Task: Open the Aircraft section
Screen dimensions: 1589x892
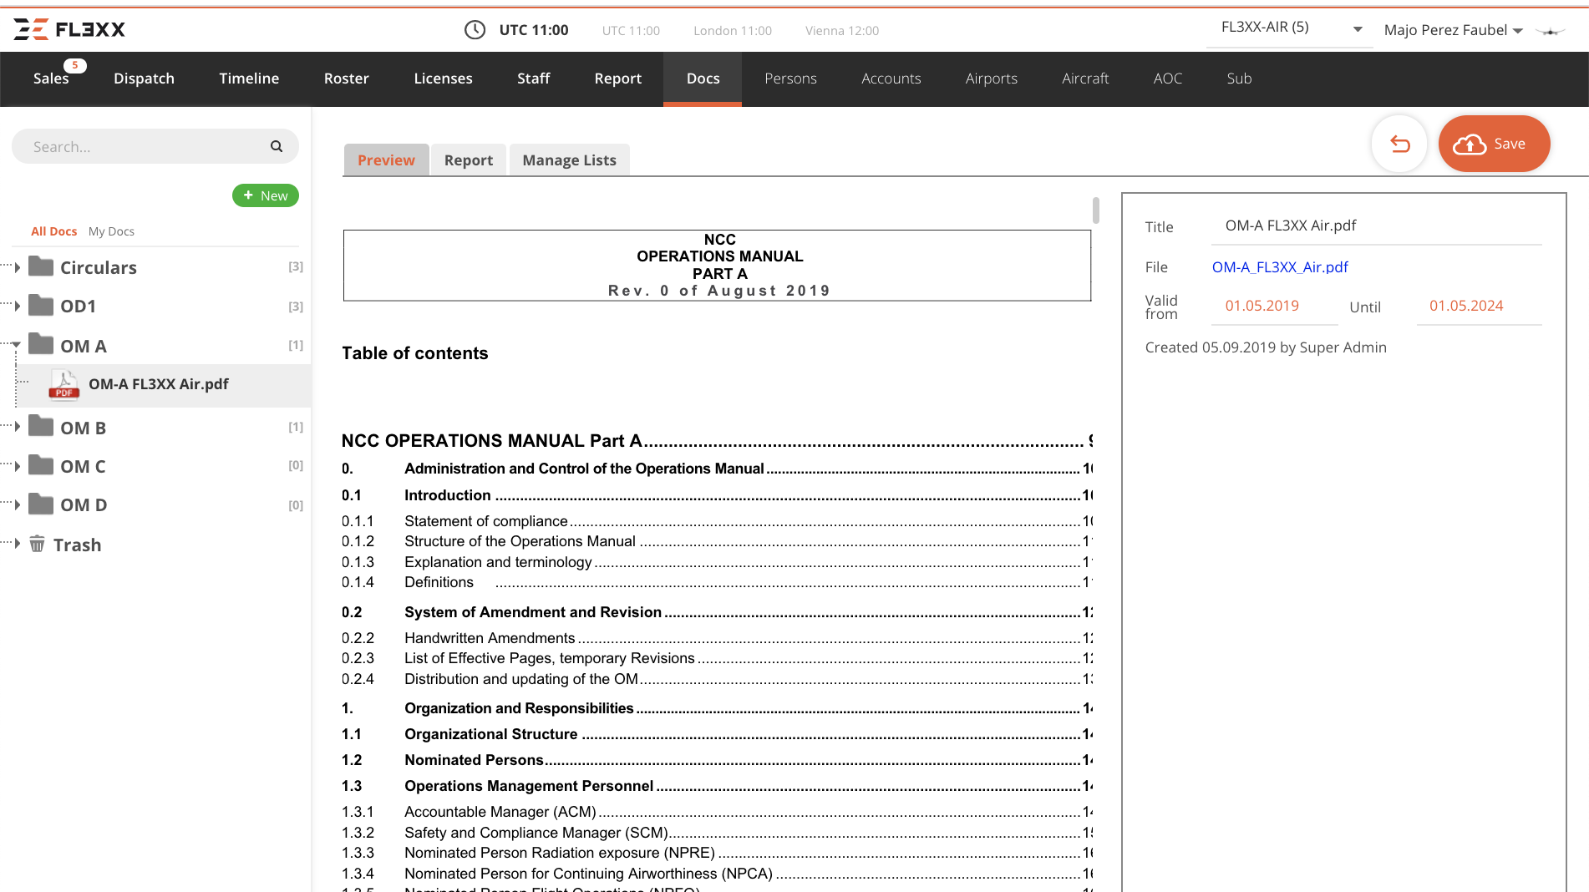Action: [1085, 79]
